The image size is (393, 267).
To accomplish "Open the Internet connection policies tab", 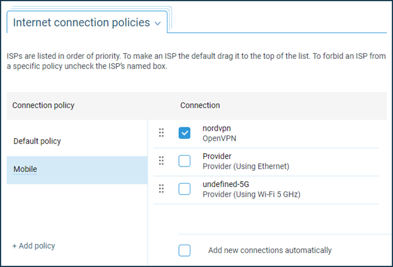I will click(x=87, y=22).
